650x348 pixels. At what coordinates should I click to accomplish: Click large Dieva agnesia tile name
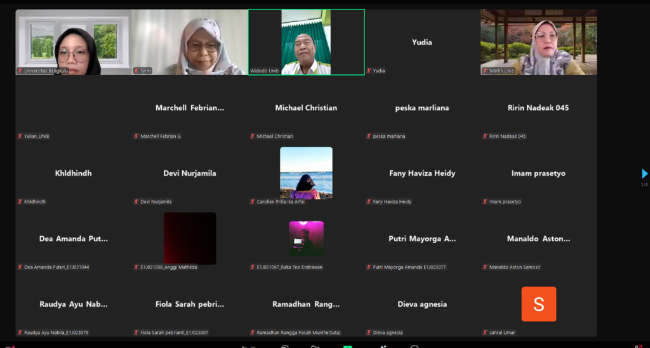click(422, 304)
